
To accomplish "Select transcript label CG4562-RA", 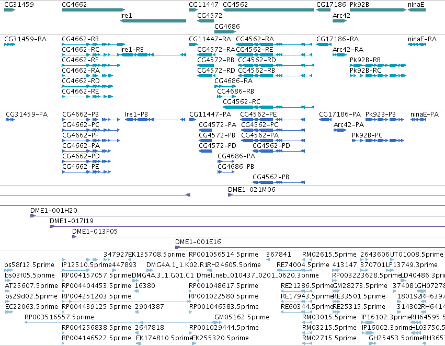I will [x=255, y=39].
